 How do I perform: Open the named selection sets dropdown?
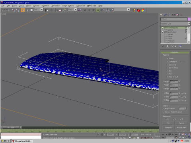coord(129,10)
